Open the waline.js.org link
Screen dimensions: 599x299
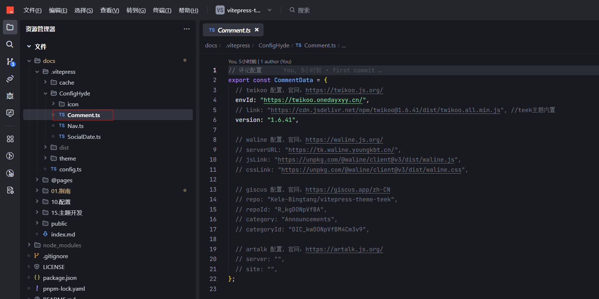(344, 140)
